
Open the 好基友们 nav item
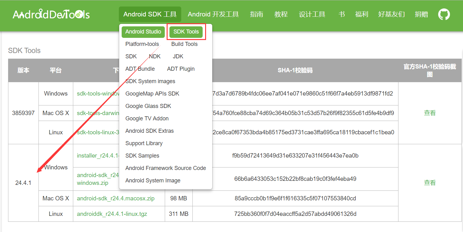click(392, 14)
